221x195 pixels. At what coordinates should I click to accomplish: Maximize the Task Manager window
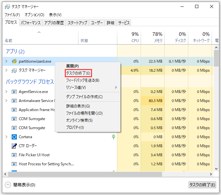197,6
